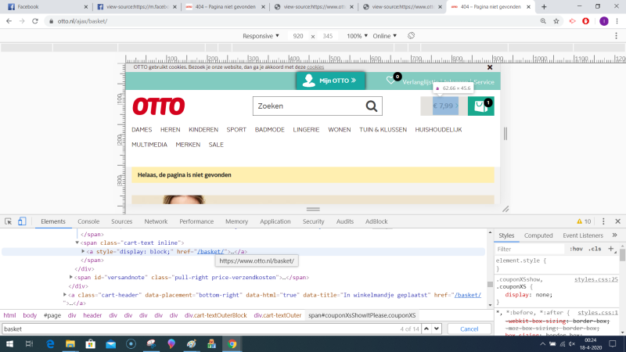Click the rotate viewport icon
The width and height of the screenshot is (626, 352).
[411, 36]
